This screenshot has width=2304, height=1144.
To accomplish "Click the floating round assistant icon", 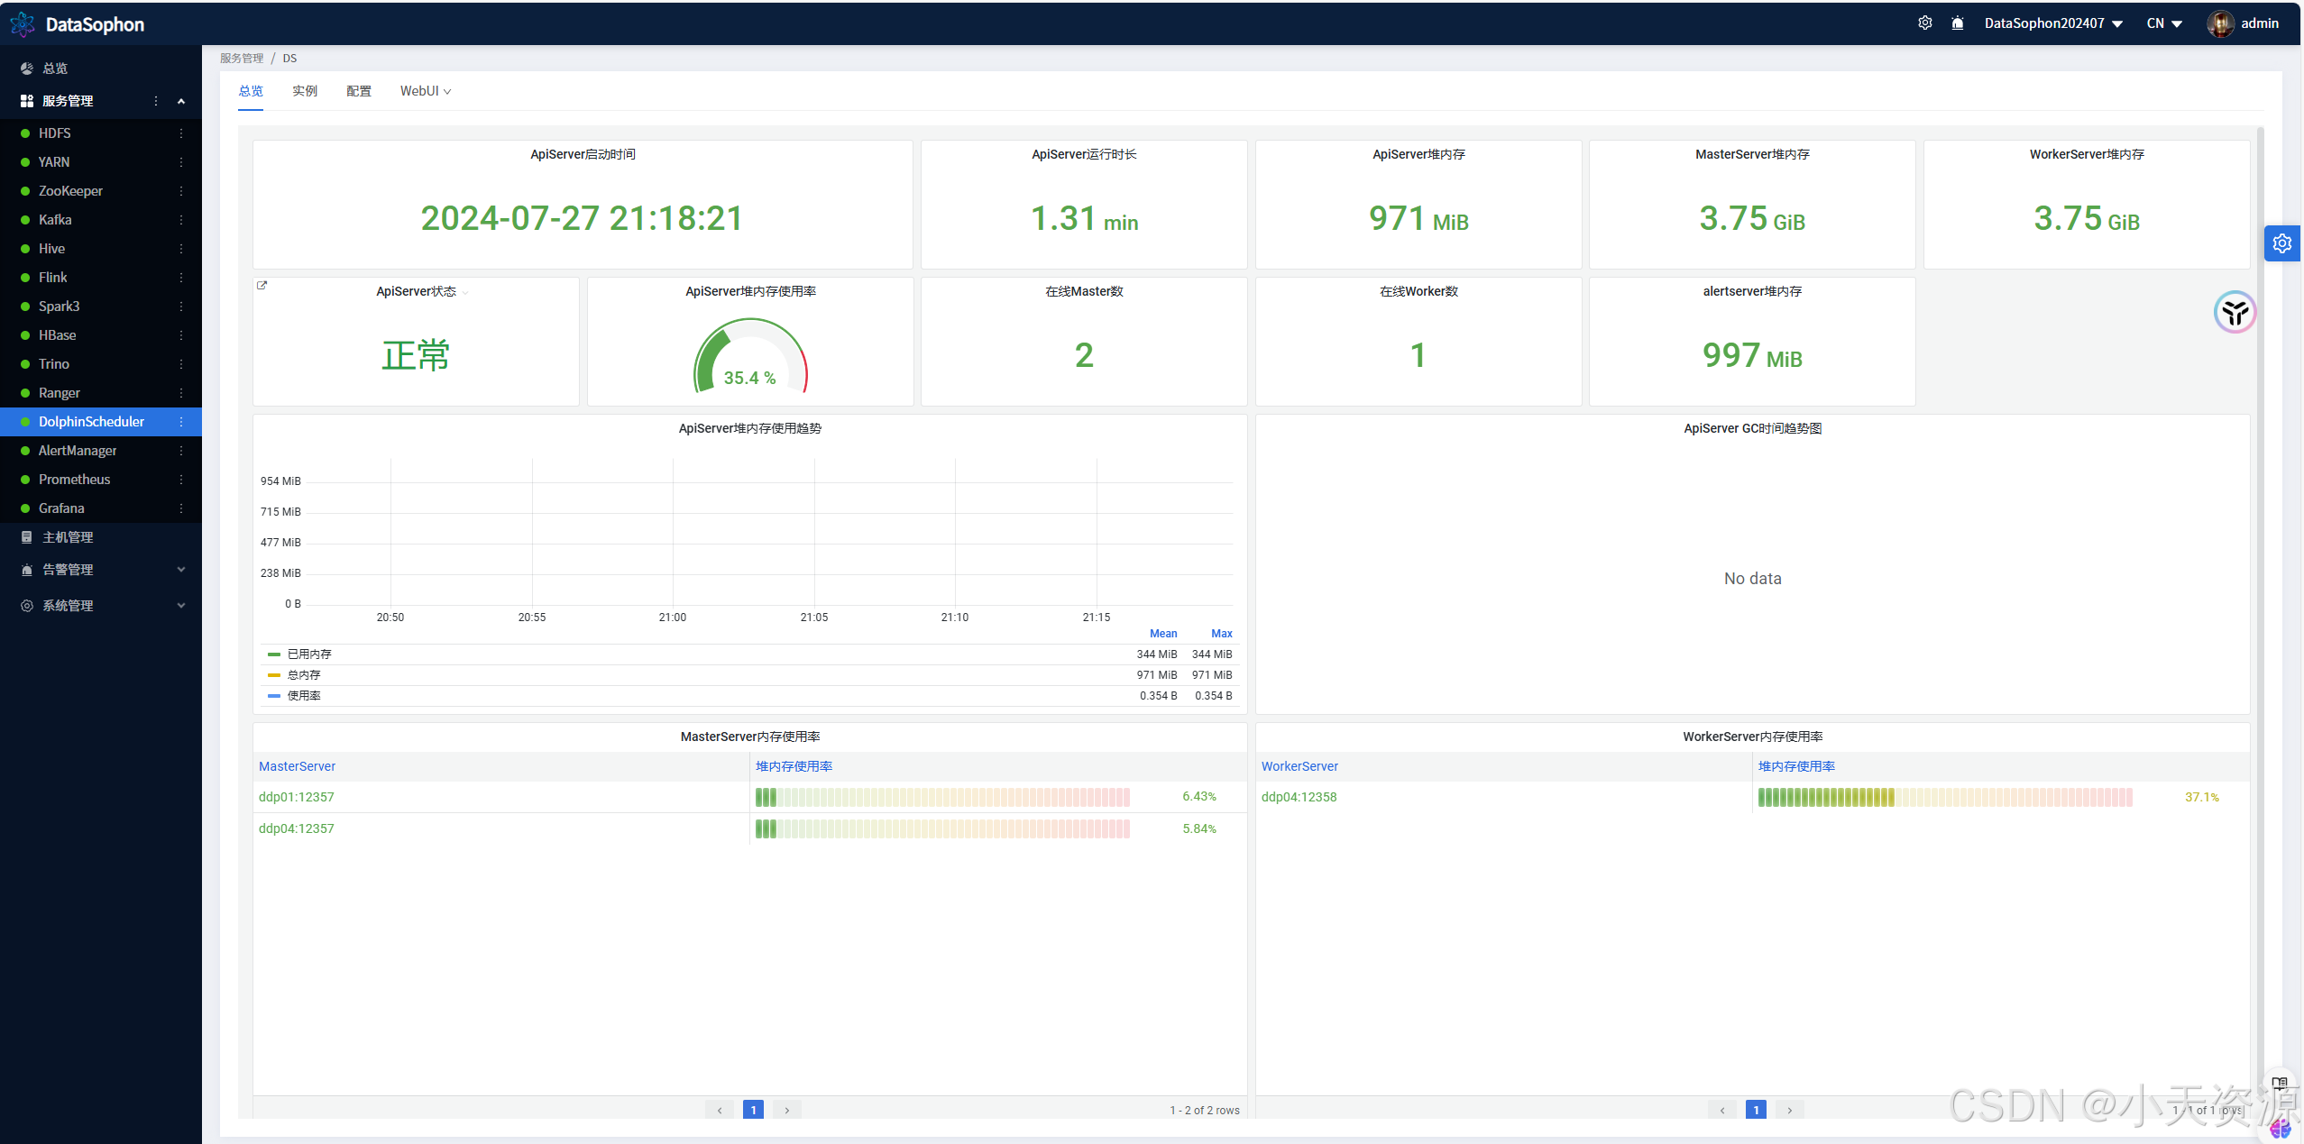I will pyautogui.click(x=2235, y=312).
